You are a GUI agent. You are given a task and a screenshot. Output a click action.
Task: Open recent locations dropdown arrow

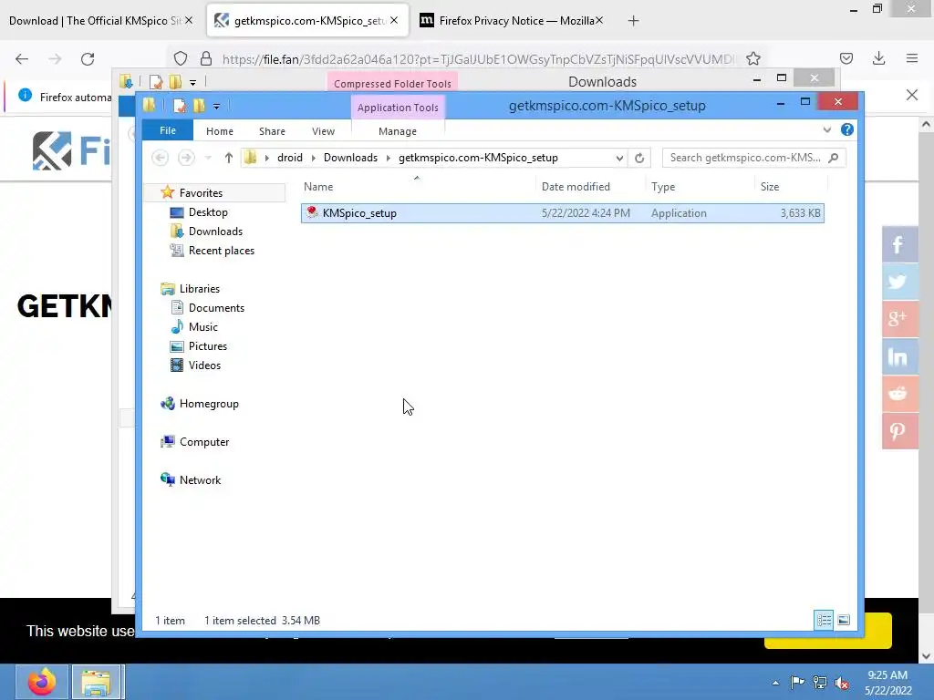point(208,158)
